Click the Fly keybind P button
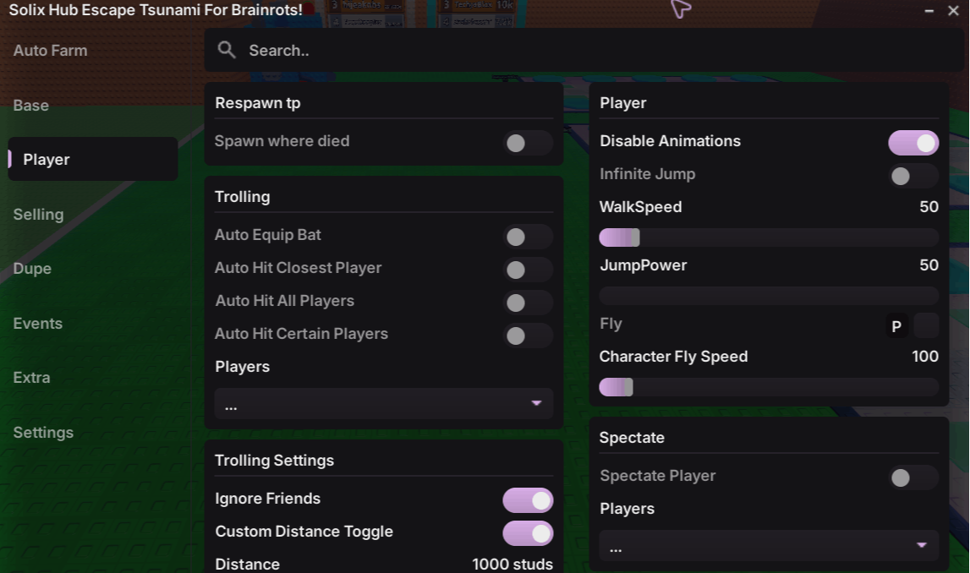Image resolution: width=970 pixels, height=573 pixels. [x=896, y=326]
